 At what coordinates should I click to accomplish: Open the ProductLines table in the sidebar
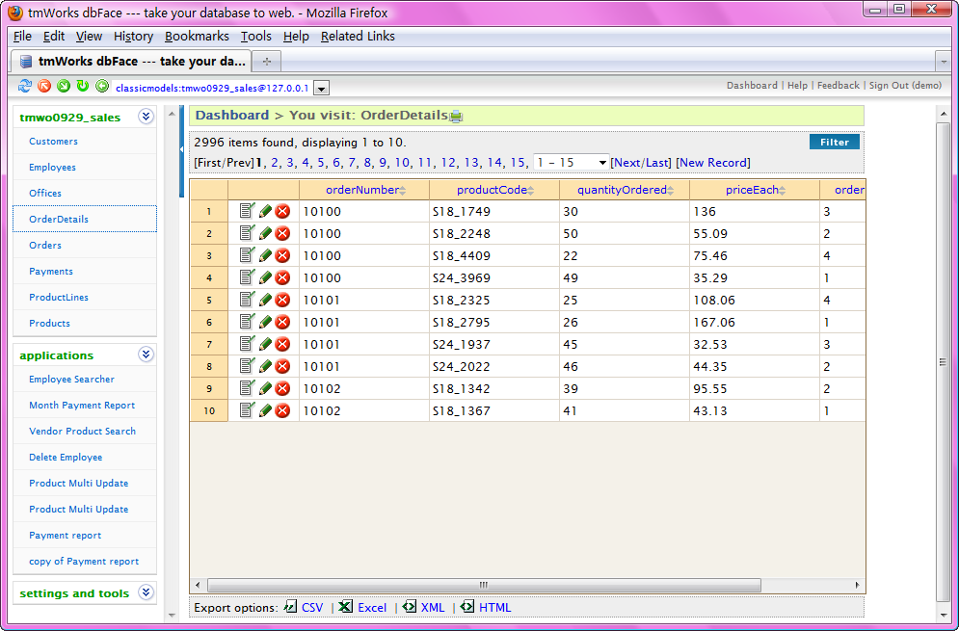coord(59,297)
